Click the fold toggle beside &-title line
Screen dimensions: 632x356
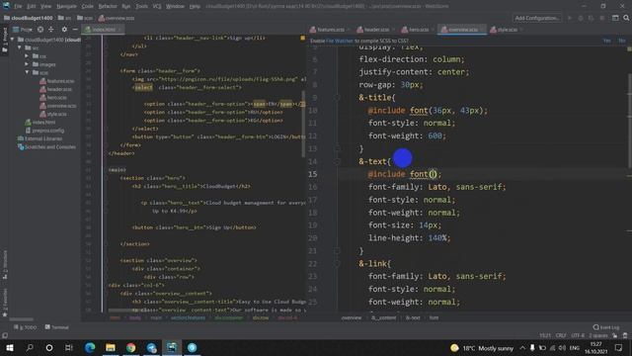click(338, 98)
